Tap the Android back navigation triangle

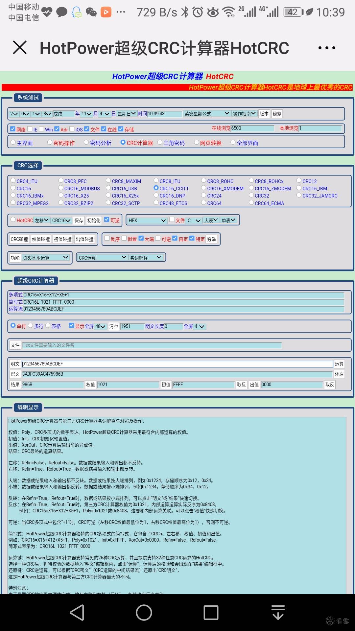[78, 613]
